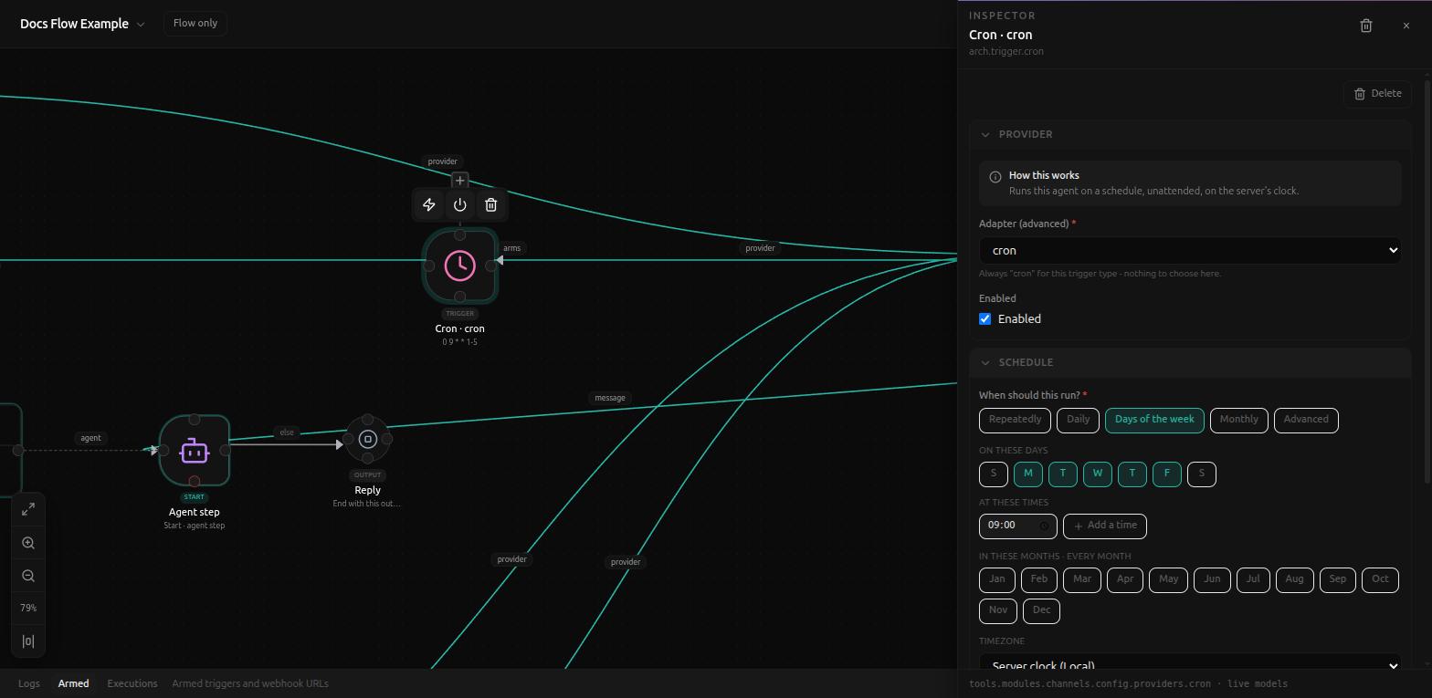Screen dimensions: 1432x698
Task: Click the plus icon above the Cron node
Action: [460, 181]
